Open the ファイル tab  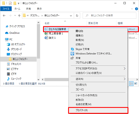[6, 9]
